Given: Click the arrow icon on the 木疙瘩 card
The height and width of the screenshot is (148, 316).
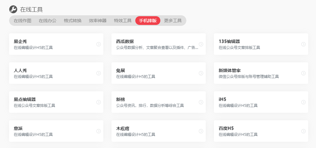Looking at the screenshot, I should (x=201, y=131).
